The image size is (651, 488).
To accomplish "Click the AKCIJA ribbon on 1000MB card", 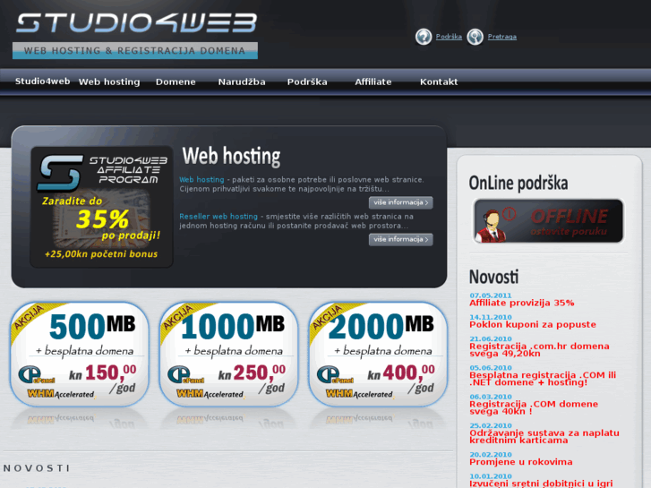I will 177,318.
